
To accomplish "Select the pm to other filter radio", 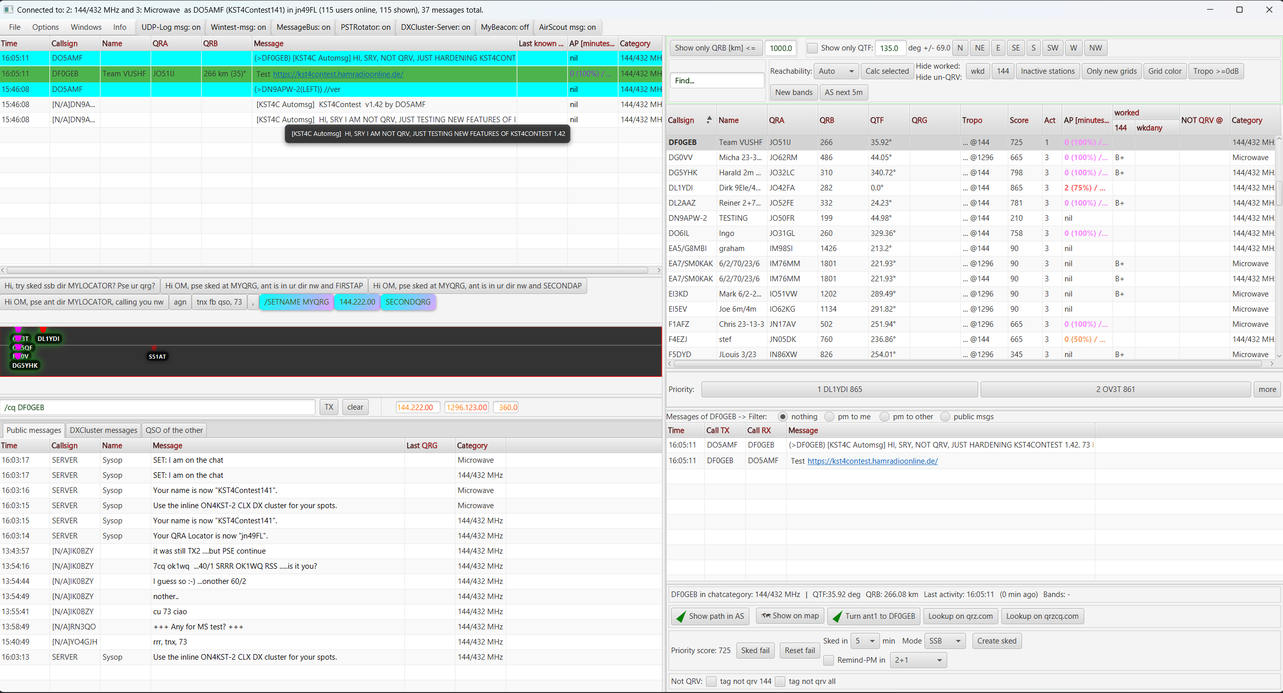I will [884, 417].
